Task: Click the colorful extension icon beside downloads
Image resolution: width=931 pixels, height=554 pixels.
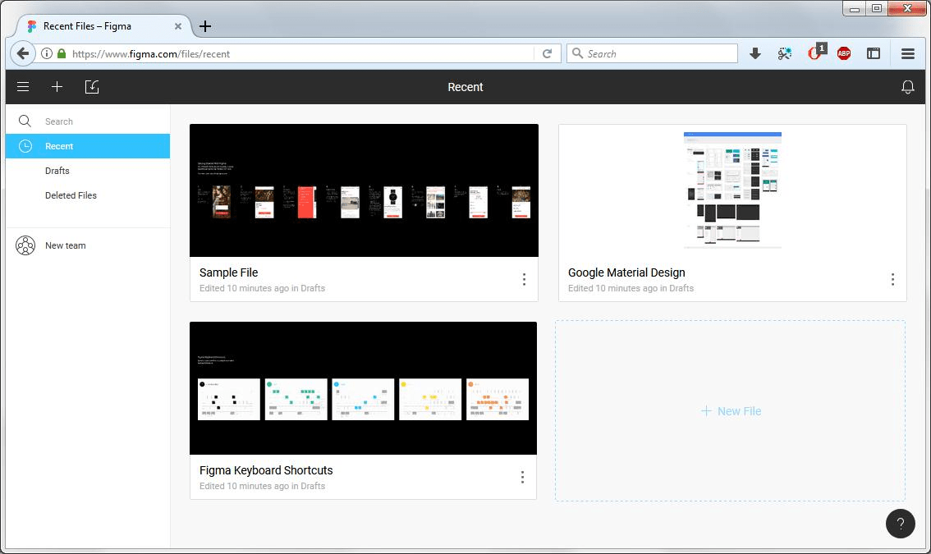Action: point(785,53)
